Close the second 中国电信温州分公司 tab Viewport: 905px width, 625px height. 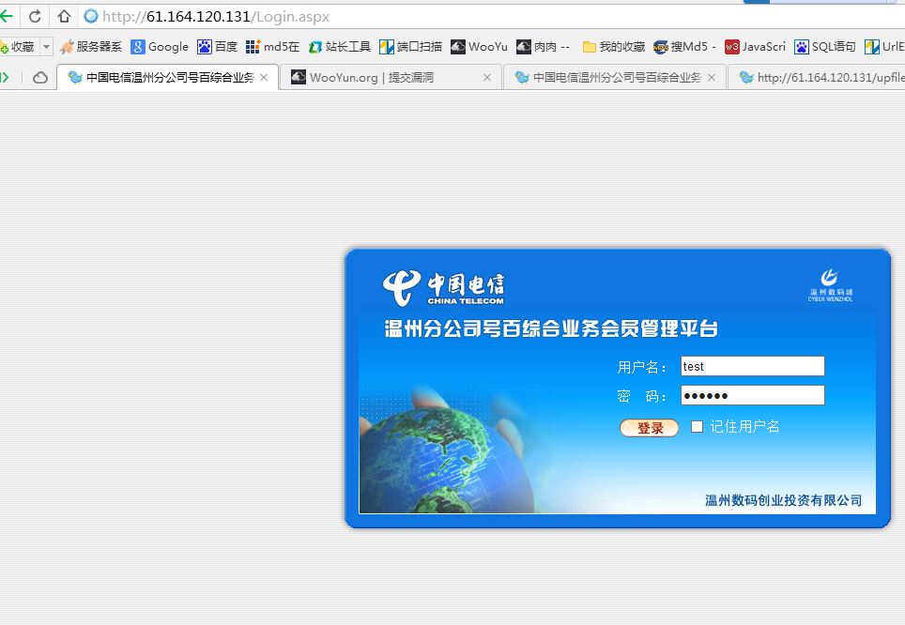[x=712, y=77]
